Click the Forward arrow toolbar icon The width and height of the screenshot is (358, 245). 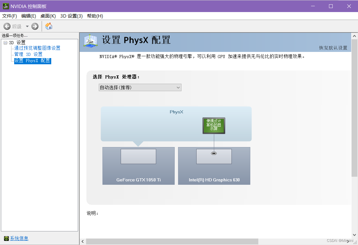point(35,26)
